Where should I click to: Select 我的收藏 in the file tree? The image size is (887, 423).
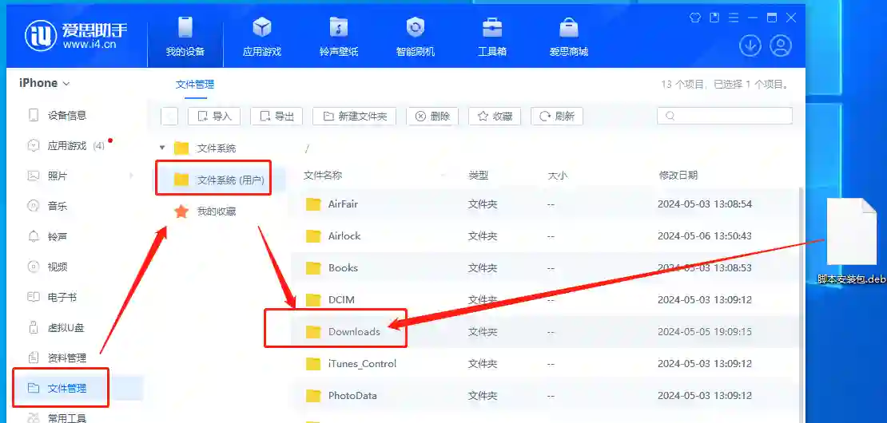(x=216, y=211)
